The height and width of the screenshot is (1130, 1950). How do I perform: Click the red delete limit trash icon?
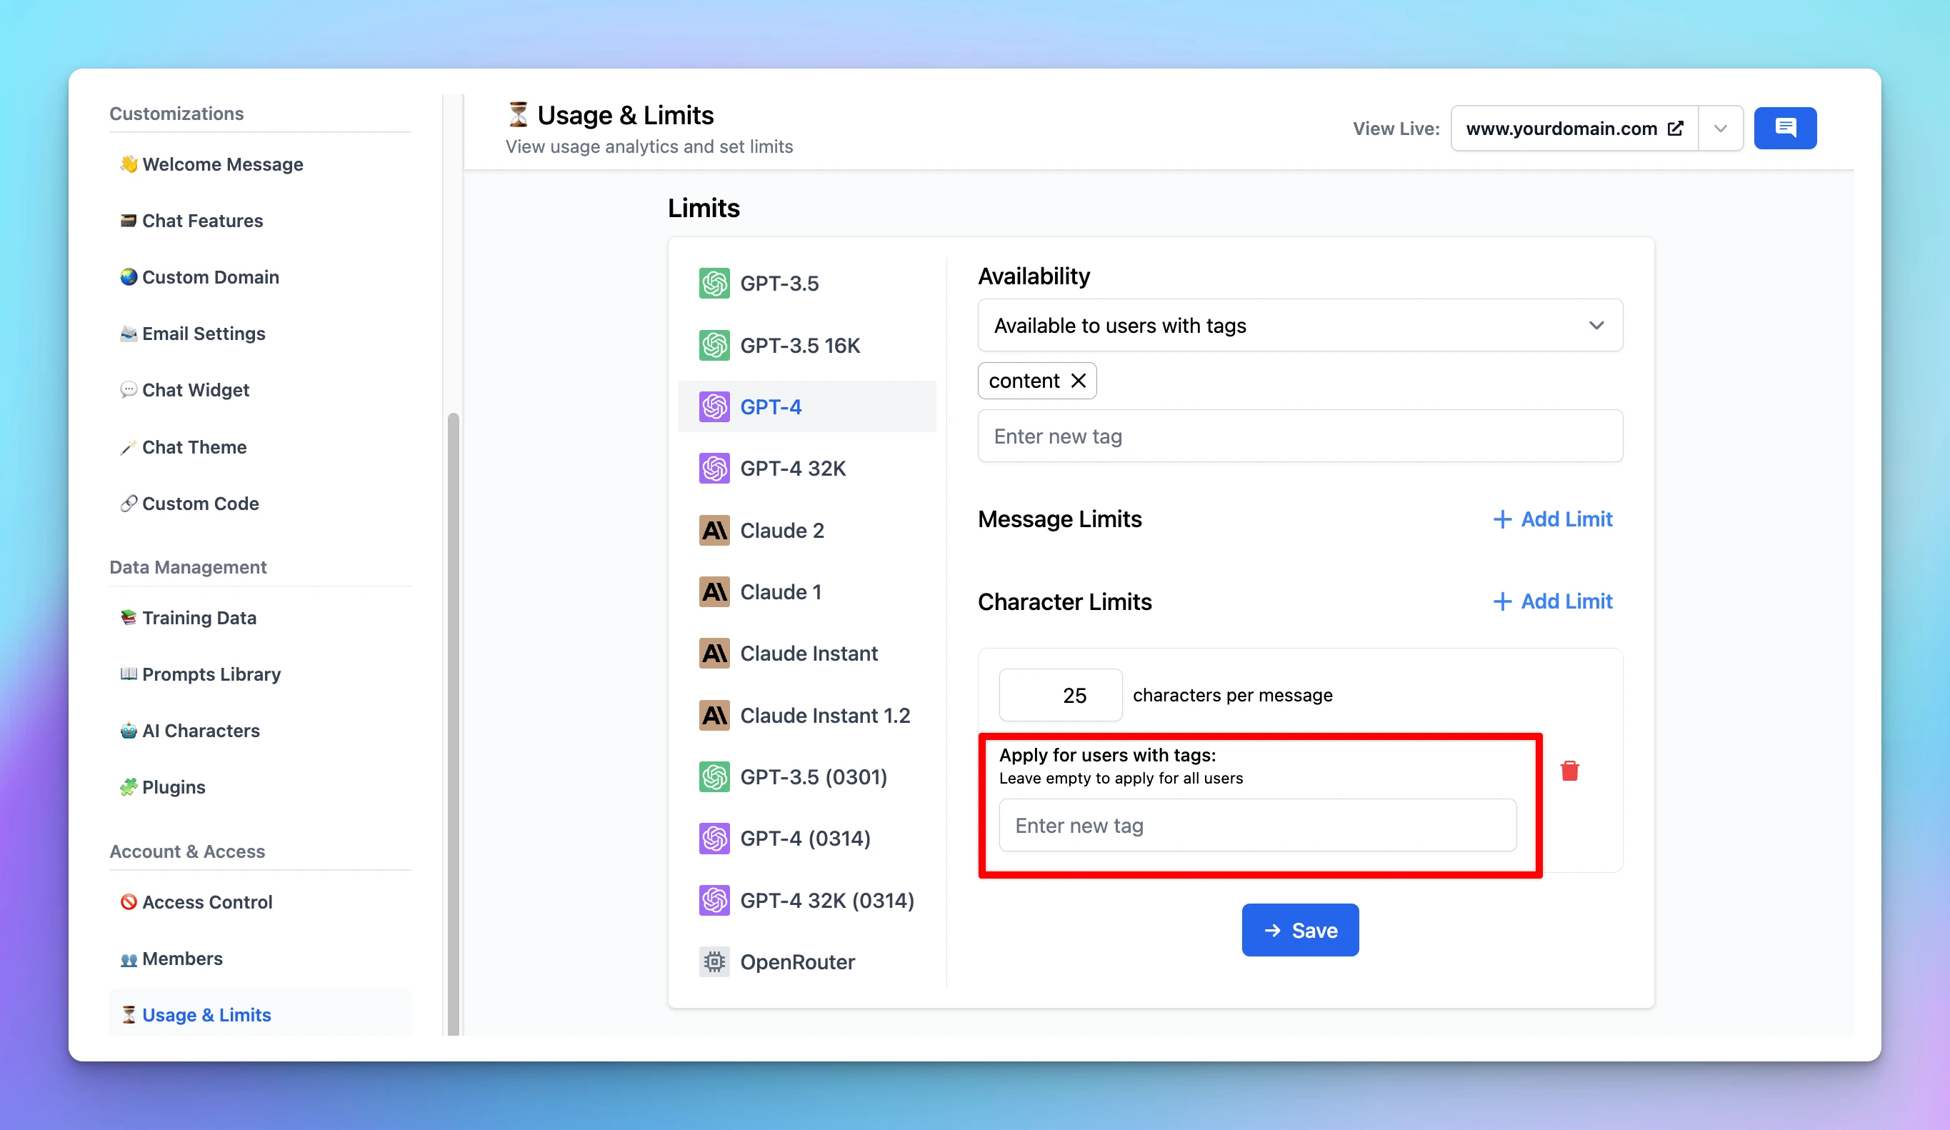coord(1570,770)
